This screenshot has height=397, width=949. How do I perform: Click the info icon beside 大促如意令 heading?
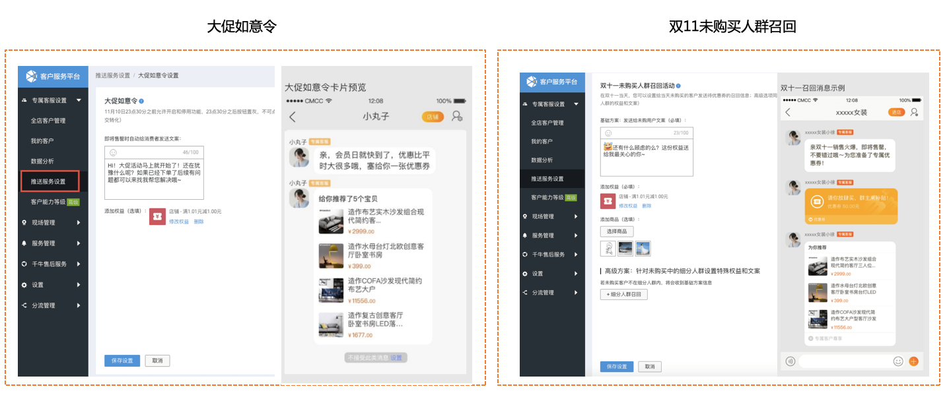tap(141, 102)
